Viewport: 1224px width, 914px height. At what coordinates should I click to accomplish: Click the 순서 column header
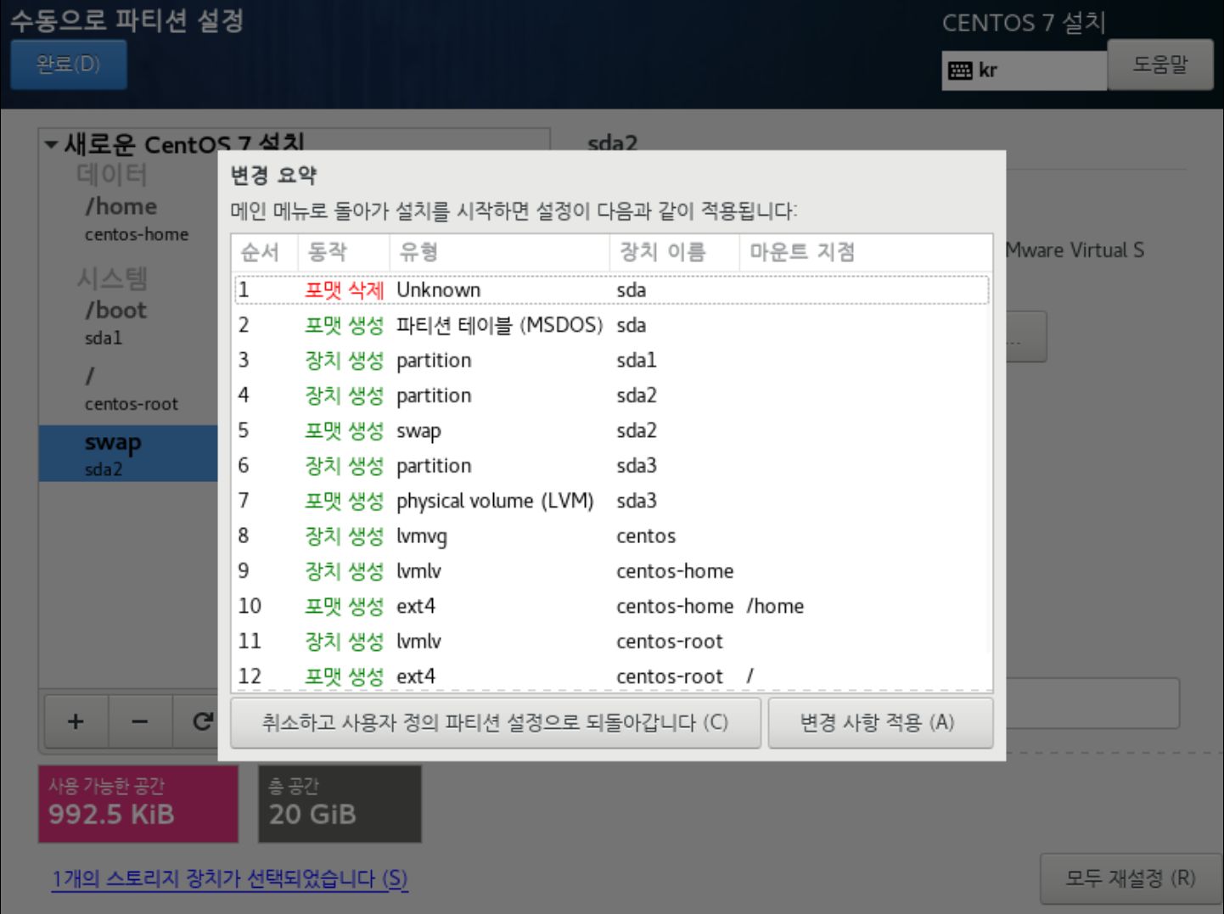point(264,252)
